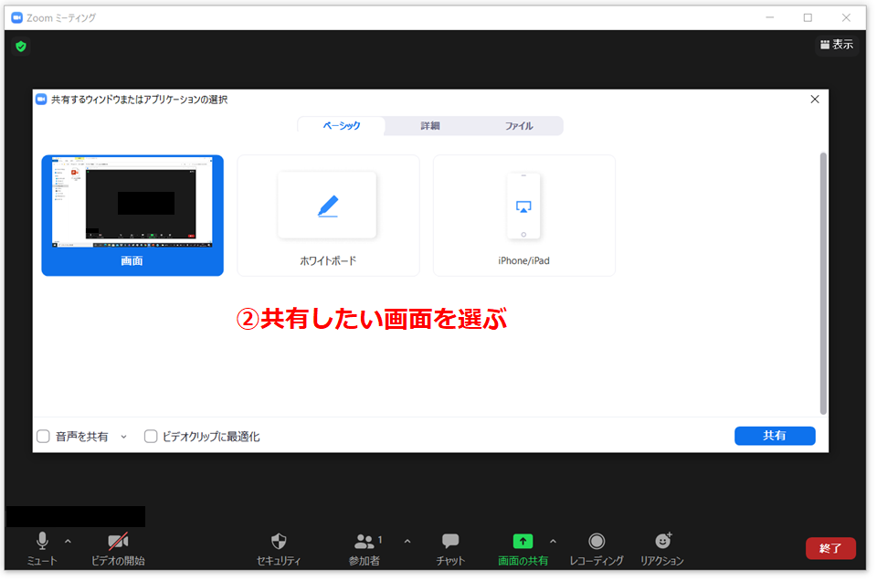This screenshot has height=581, width=877.
Task: Click the green Share Screen icon
Action: click(523, 541)
